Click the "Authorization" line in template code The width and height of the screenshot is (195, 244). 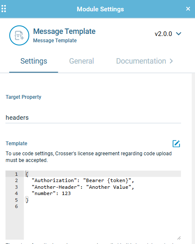(83, 180)
